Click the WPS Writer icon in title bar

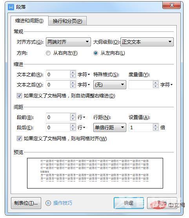click(x=11, y=7)
